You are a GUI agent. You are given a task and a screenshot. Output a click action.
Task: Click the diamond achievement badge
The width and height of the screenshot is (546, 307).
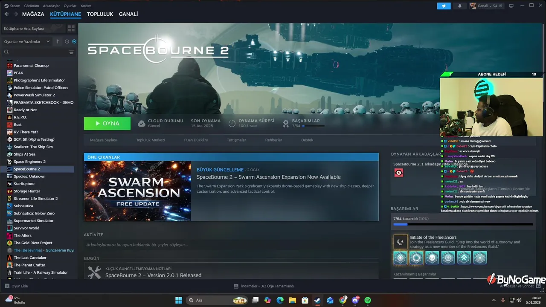tap(400, 258)
